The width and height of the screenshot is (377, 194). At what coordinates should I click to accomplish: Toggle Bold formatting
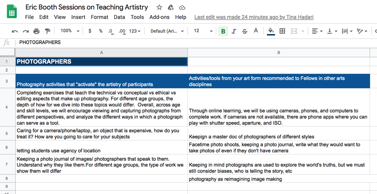pos(223,31)
